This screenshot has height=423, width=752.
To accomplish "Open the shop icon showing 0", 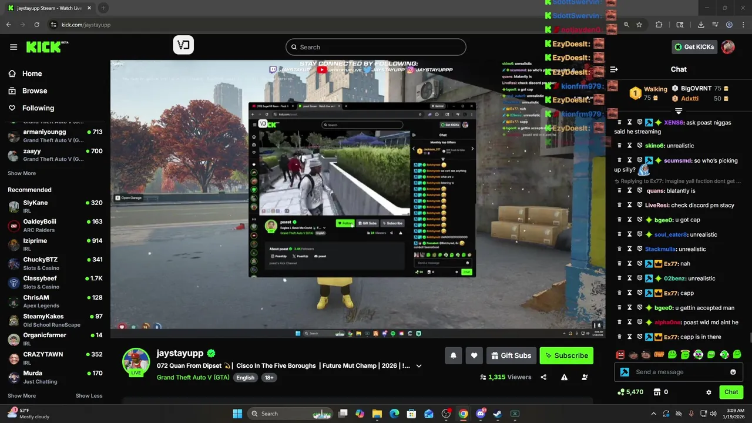I will click(x=661, y=392).
